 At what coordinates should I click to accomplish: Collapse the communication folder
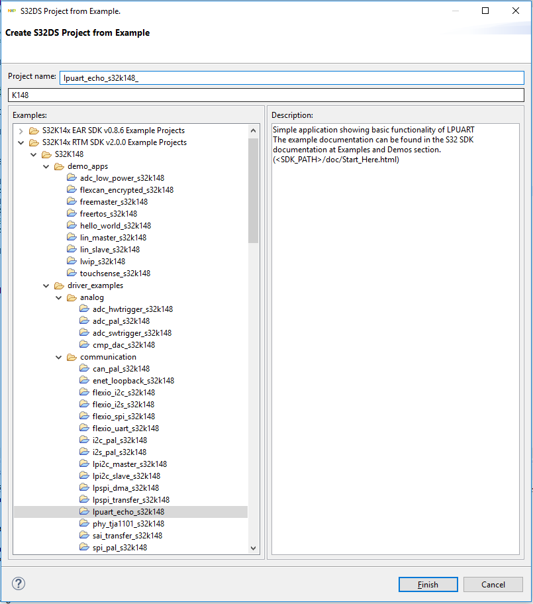click(59, 358)
